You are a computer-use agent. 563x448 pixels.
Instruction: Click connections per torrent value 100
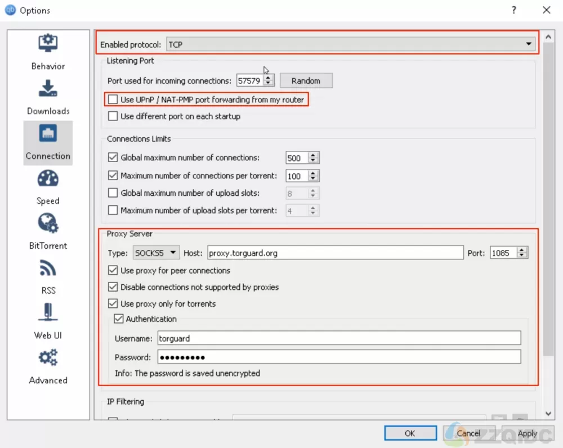(297, 176)
